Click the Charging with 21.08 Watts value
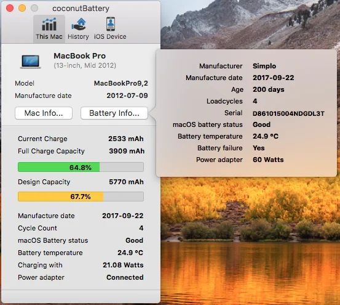The width and height of the screenshot is (340, 305). pos(123,265)
